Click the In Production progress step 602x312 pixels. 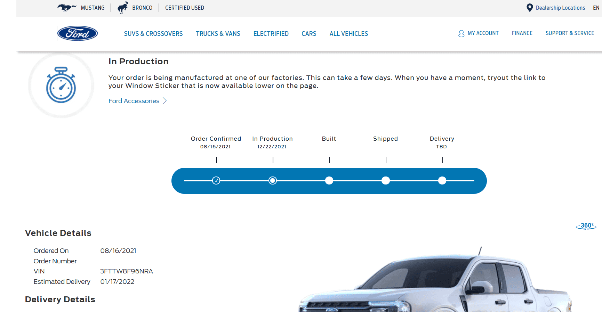(273, 181)
